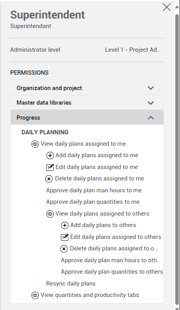180x310 pixels.
Task: Click Approve daily plan man hours to me
Action: click(x=94, y=190)
